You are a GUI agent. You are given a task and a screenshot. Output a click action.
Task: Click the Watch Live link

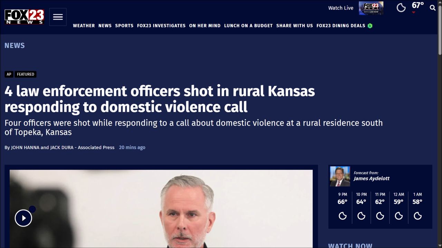pyautogui.click(x=341, y=8)
